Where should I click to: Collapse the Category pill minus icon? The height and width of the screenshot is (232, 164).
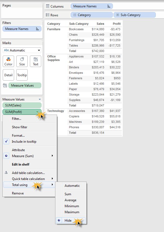click(x=75, y=15)
